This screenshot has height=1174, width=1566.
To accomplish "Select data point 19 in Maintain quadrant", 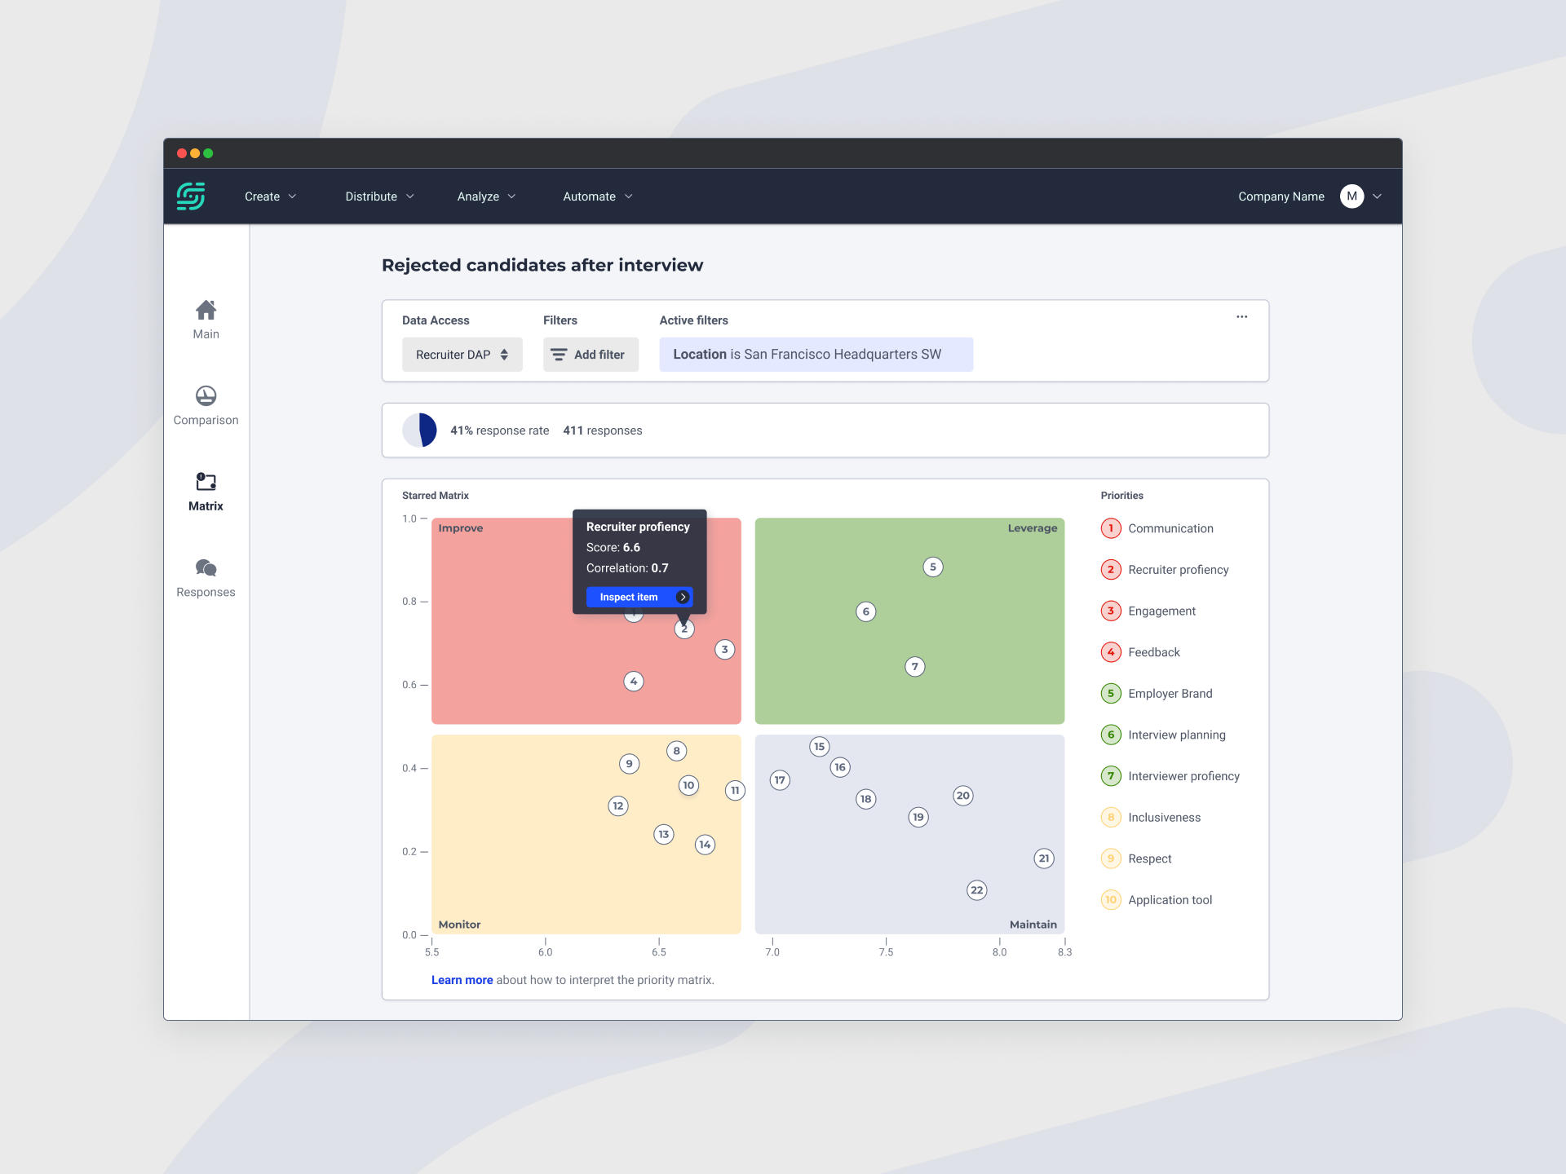I will click(x=918, y=817).
